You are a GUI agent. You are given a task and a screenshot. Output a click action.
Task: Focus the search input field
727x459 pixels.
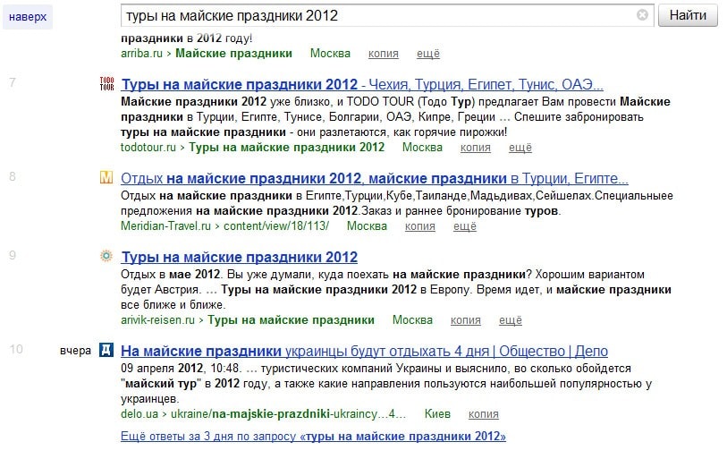[376, 16]
